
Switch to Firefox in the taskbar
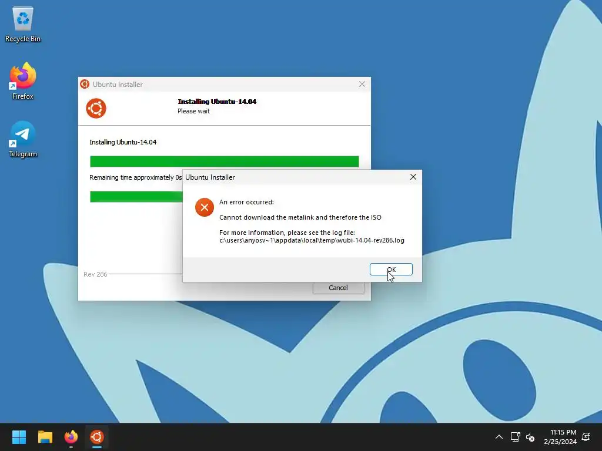[71, 437]
